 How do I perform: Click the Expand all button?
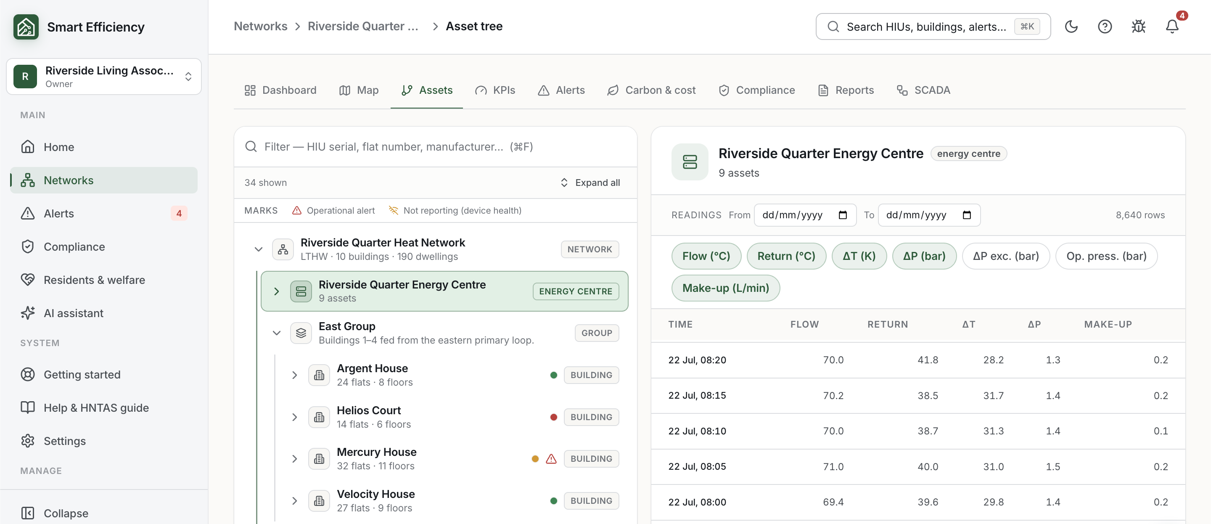(x=590, y=183)
